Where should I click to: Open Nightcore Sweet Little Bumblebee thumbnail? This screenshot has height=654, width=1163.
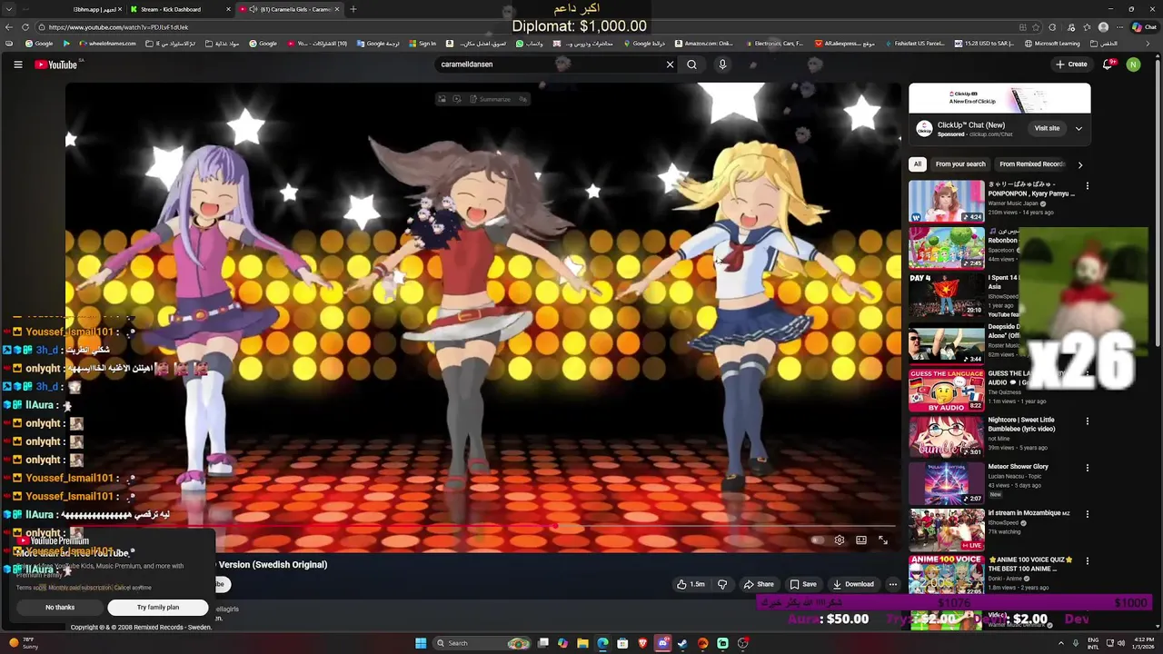pyautogui.click(x=946, y=436)
